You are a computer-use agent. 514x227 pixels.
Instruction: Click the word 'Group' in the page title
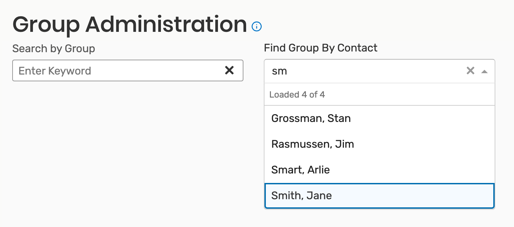click(46, 25)
